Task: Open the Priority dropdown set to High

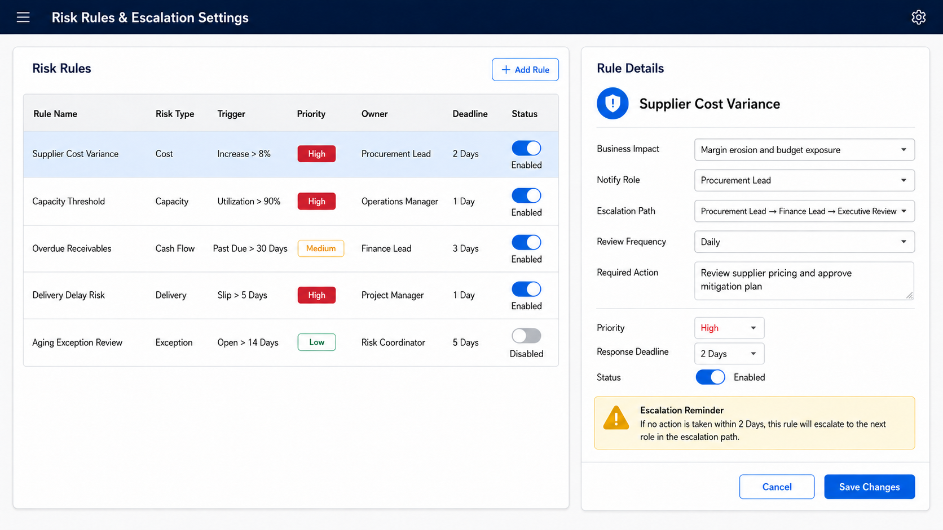Action: [729, 328]
